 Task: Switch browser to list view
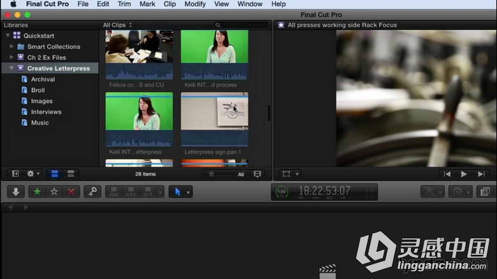click(71, 174)
